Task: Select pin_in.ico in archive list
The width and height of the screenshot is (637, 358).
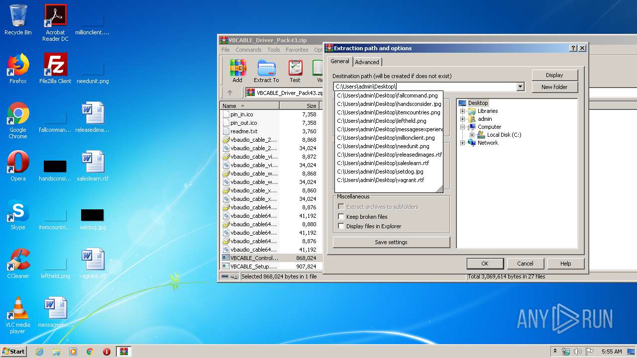Action: [270, 114]
